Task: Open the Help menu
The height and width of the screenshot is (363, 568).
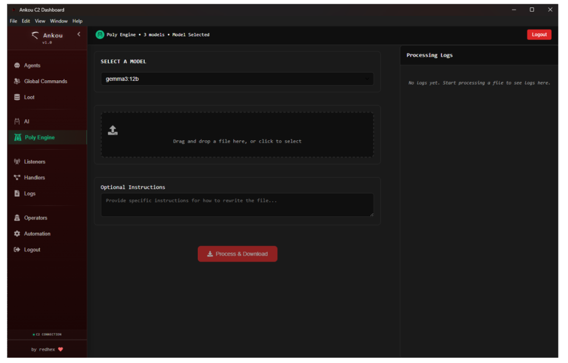Action: [77, 21]
